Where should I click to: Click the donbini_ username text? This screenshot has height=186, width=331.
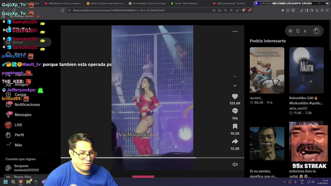[x=256, y=98]
